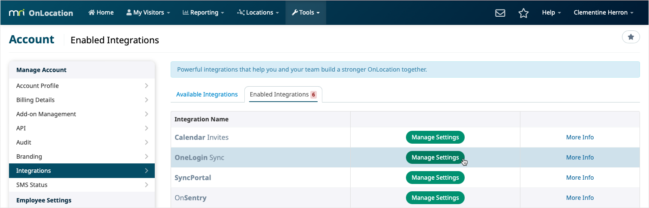The image size is (649, 208).
Task: Click the Employee Settings section header
Action: (82, 200)
